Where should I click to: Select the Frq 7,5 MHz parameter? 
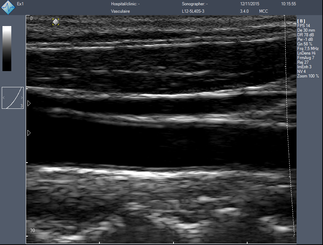click(308, 49)
